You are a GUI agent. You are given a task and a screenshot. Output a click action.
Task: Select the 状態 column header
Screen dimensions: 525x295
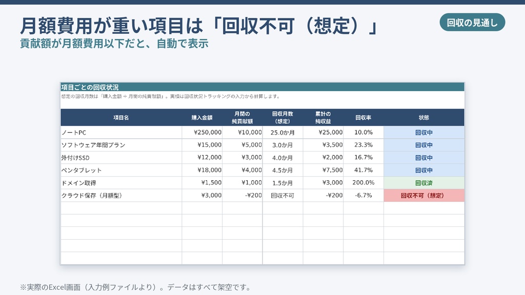pos(424,117)
